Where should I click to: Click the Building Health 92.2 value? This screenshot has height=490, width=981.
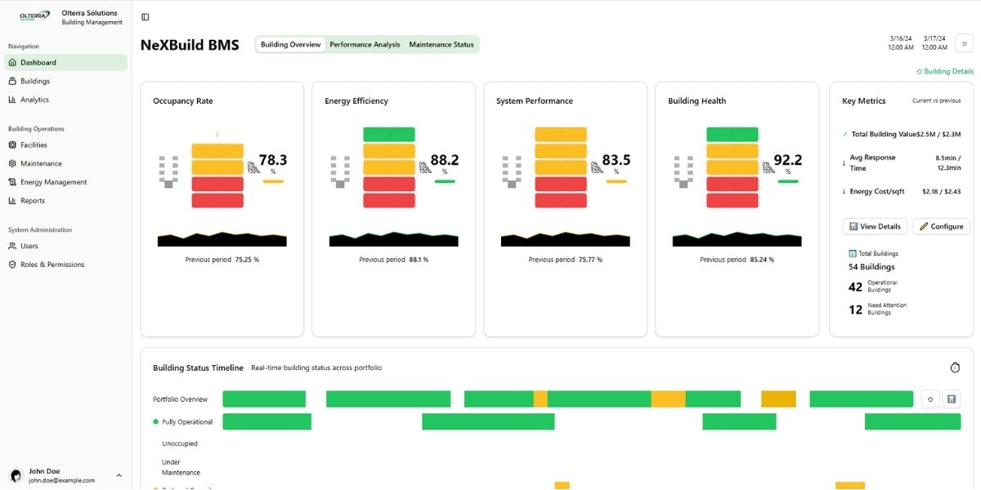click(x=788, y=160)
